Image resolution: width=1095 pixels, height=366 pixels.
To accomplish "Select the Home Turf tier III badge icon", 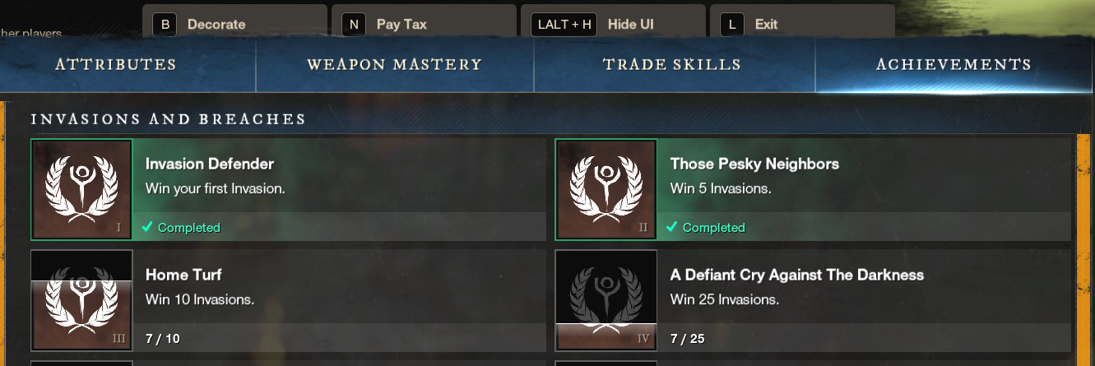I will tap(81, 300).
